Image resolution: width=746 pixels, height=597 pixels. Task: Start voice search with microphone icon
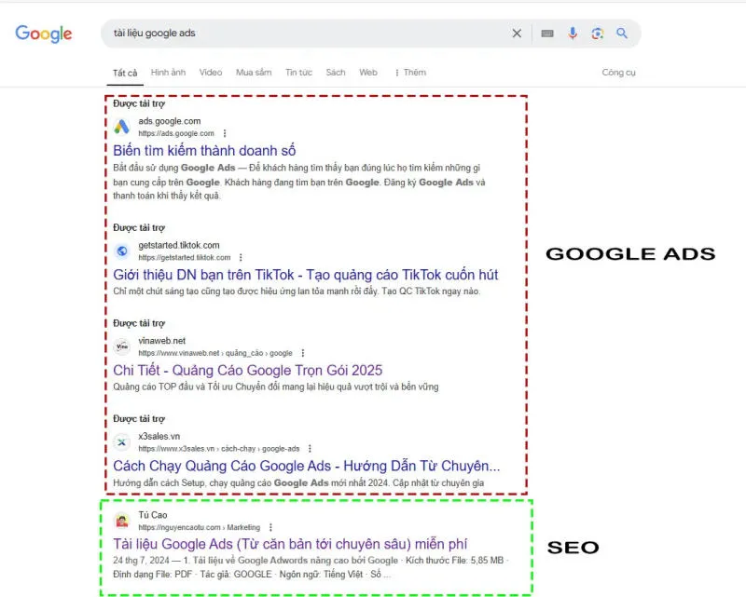[x=573, y=34]
